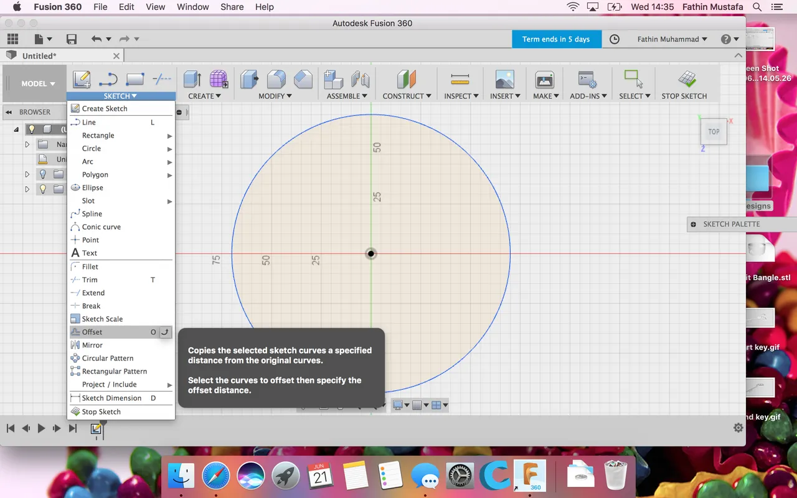The height and width of the screenshot is (498, 797).
Task: Open the Help question mark dropdown
Action: tap(730, 39)
